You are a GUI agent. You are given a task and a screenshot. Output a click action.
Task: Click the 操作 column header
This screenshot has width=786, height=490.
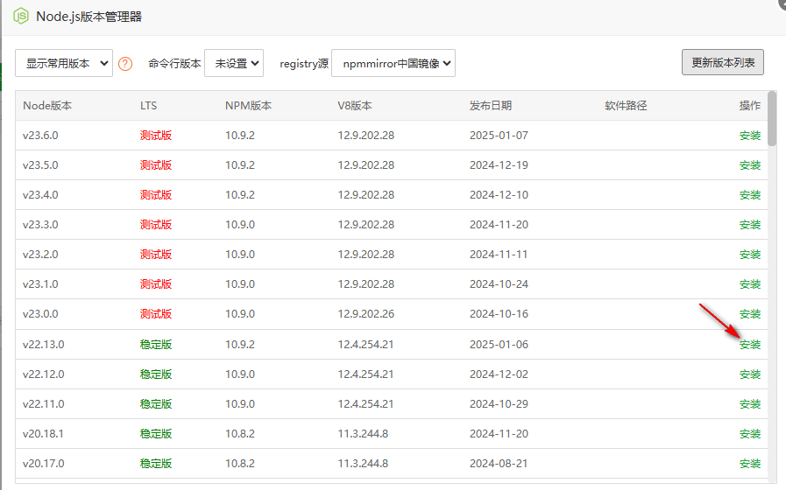(x=750, y=106)
